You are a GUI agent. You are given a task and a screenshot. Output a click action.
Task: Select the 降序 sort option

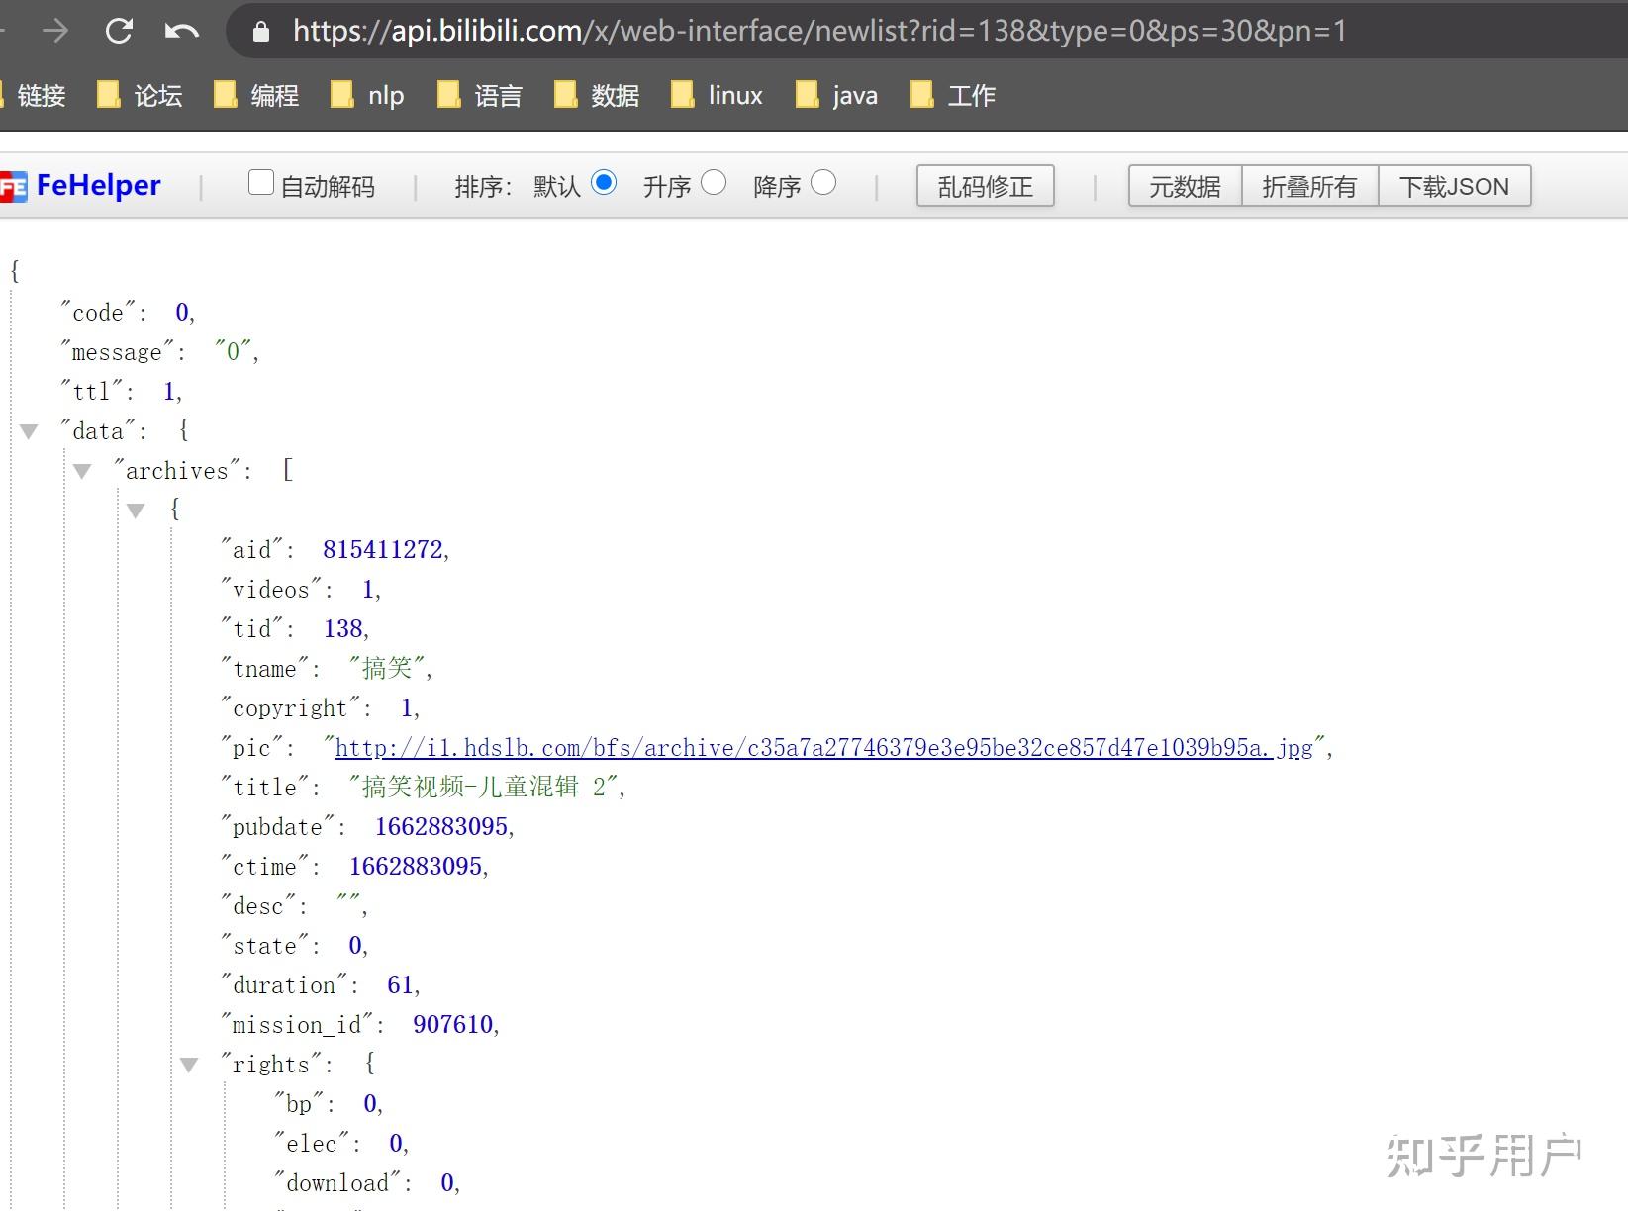(x=824, y=184)
